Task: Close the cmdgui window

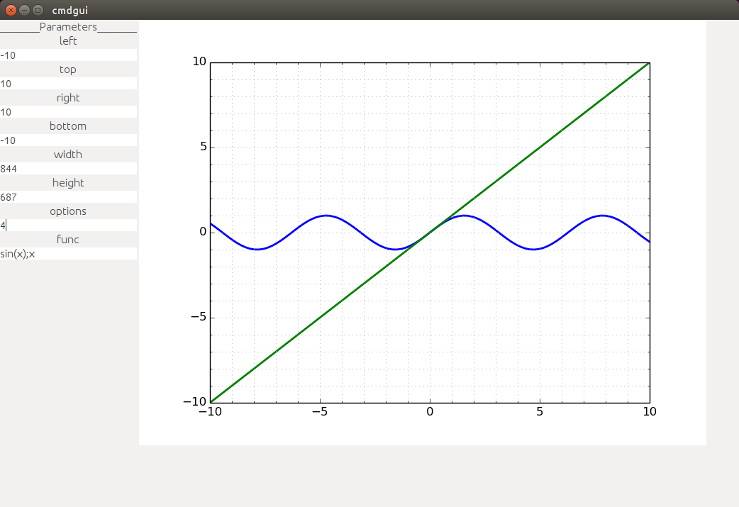Action: click(11, 10)
